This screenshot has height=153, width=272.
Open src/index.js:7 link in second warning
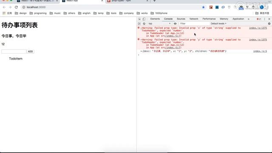173,48
